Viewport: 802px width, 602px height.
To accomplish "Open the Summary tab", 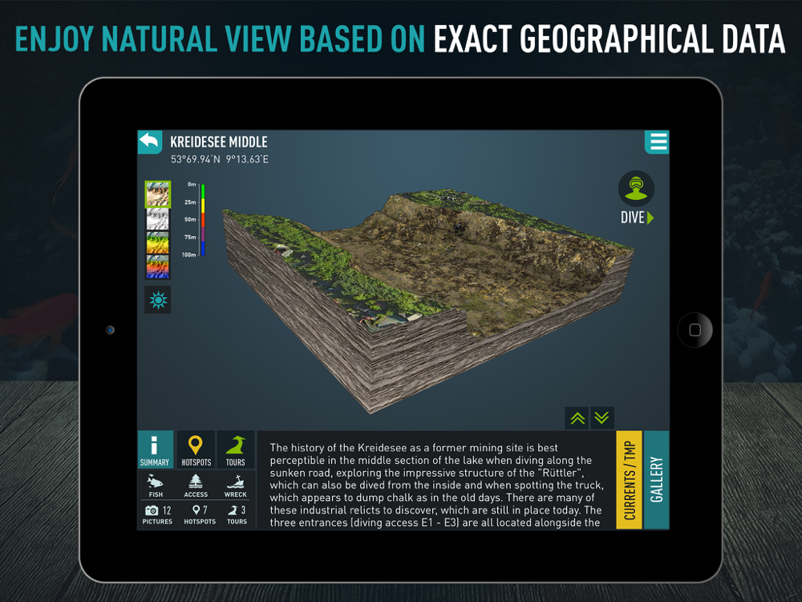I will [155, 450].
